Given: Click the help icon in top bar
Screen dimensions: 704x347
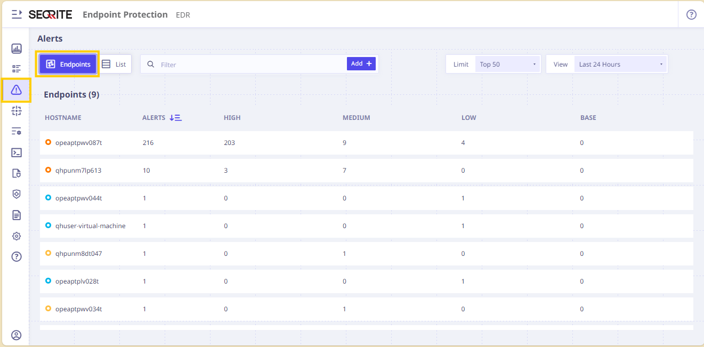Looking at the screenshot, I should pyautogui.click(x=691, y=15).
